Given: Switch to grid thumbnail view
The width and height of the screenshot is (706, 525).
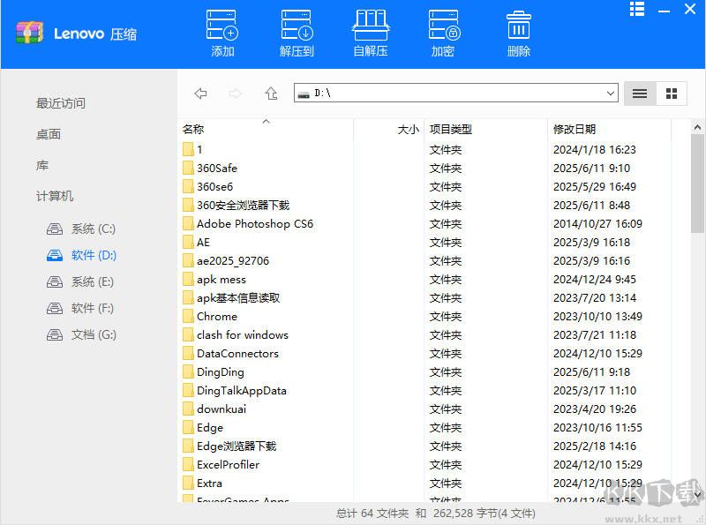Looking at the screenshot, I should pyautogui.click(x=672, y=94).
